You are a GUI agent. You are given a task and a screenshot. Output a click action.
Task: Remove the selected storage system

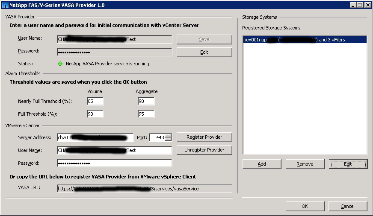(x=305, y=164)
